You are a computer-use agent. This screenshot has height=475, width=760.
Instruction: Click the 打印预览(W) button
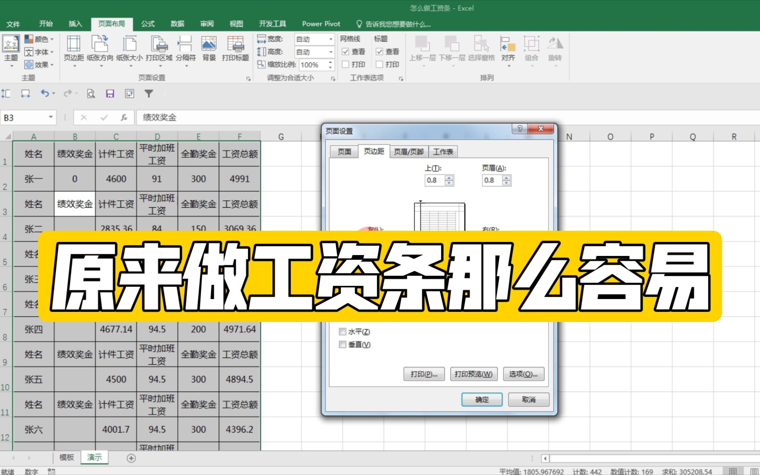click(474, 374)
